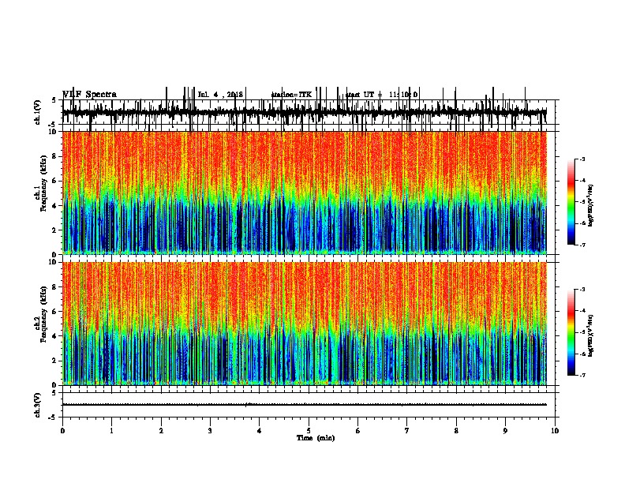
Task: Click the ch.1 frequency tick label "2"
Action: click(54, 230)
